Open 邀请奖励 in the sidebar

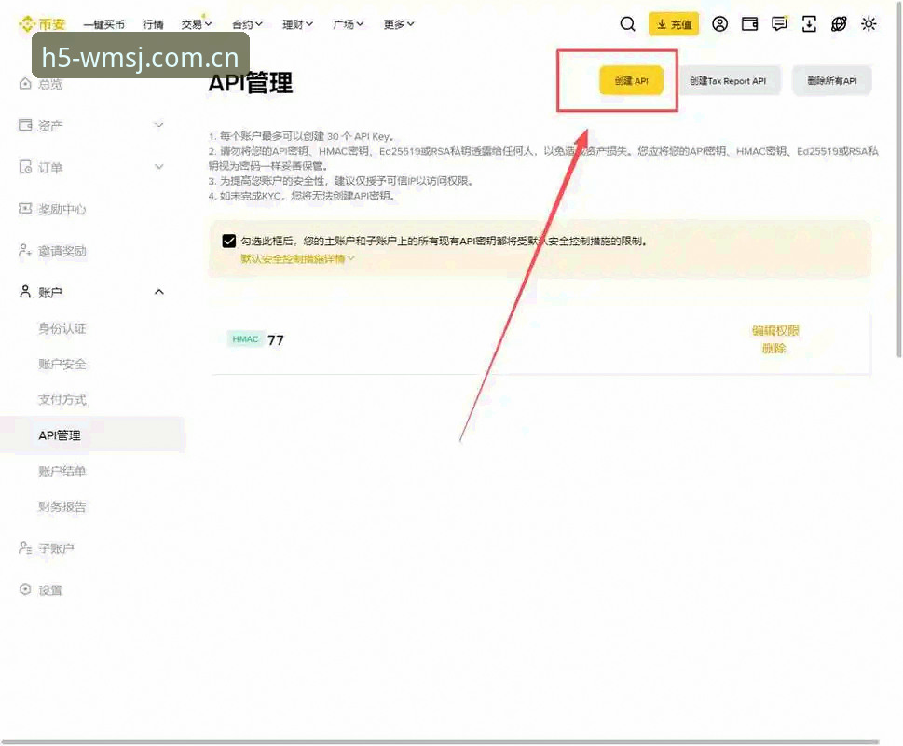pyautogui.click(x=62, y=251)
